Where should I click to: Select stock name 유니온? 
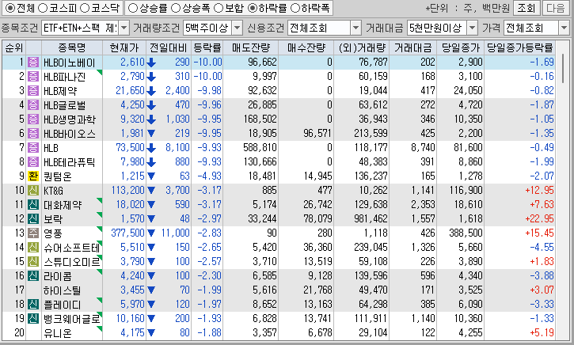pos(58,334)
